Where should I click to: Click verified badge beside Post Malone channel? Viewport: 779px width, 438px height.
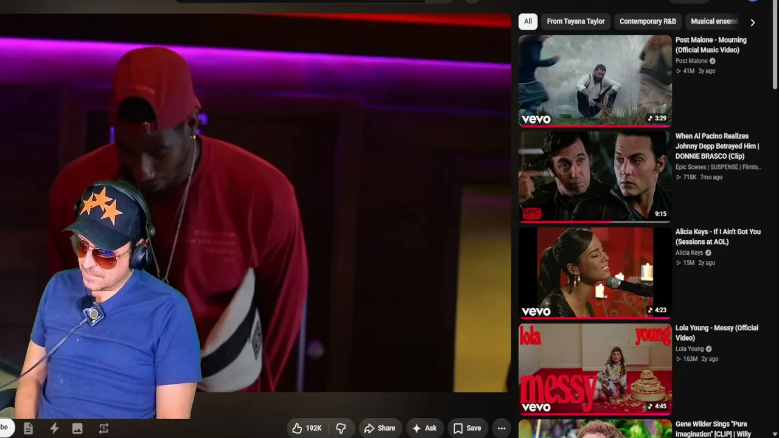tap(713, 61)
